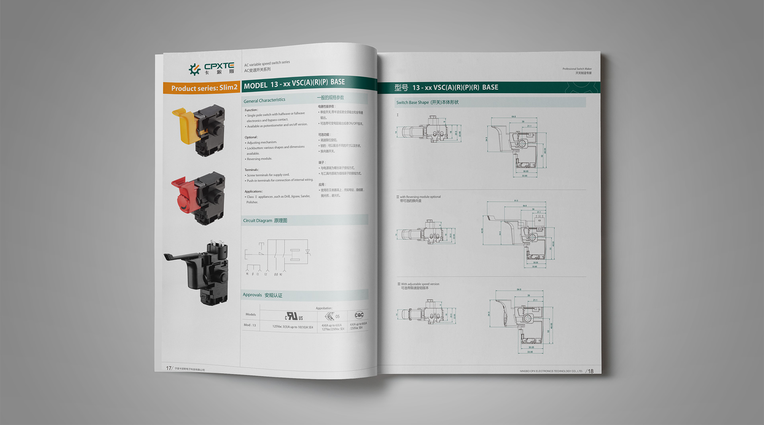Click the MODEL 13 - xx VSC(A)(R)(P) BASE header

294,84
